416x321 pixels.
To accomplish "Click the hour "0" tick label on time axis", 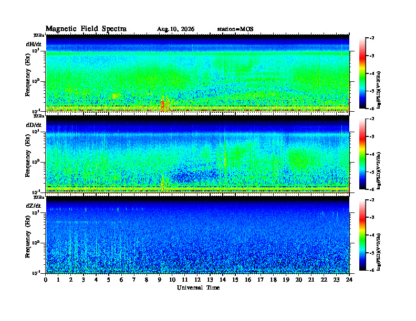I will pyautogui.click(x=46, y=280).
